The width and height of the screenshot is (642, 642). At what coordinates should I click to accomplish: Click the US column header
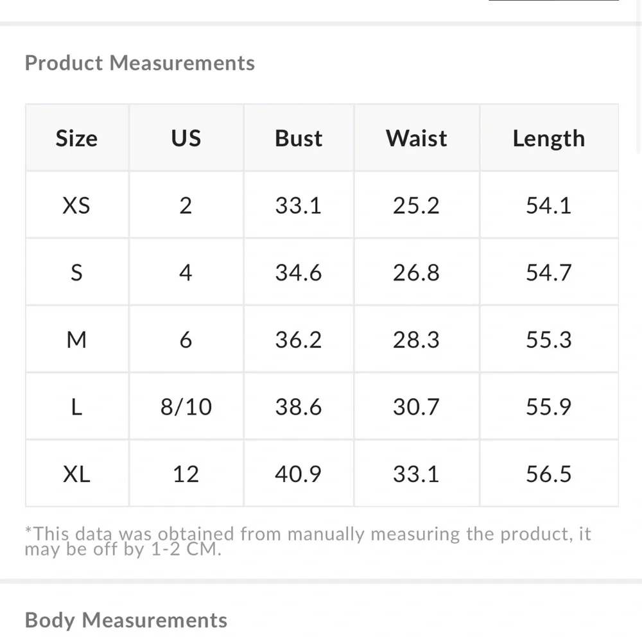pos(186,139)
